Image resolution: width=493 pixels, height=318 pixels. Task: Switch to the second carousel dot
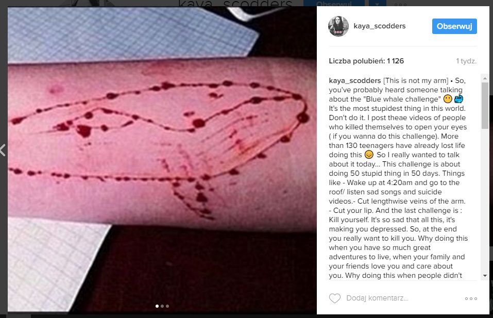(x=162, y=306)
